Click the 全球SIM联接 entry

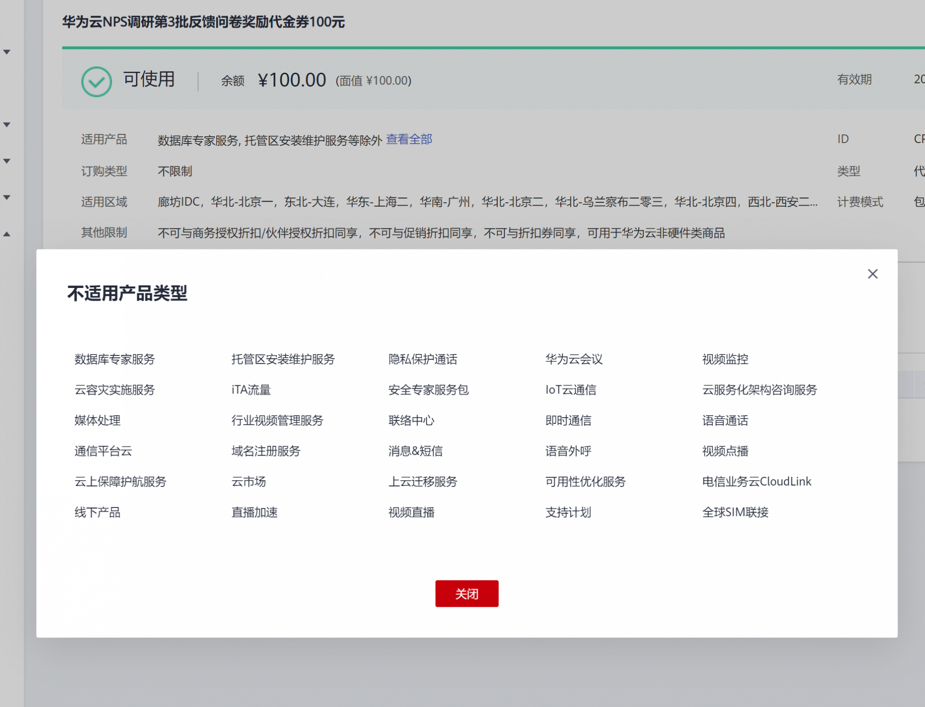pyautogui.click(x=736, y=512)
